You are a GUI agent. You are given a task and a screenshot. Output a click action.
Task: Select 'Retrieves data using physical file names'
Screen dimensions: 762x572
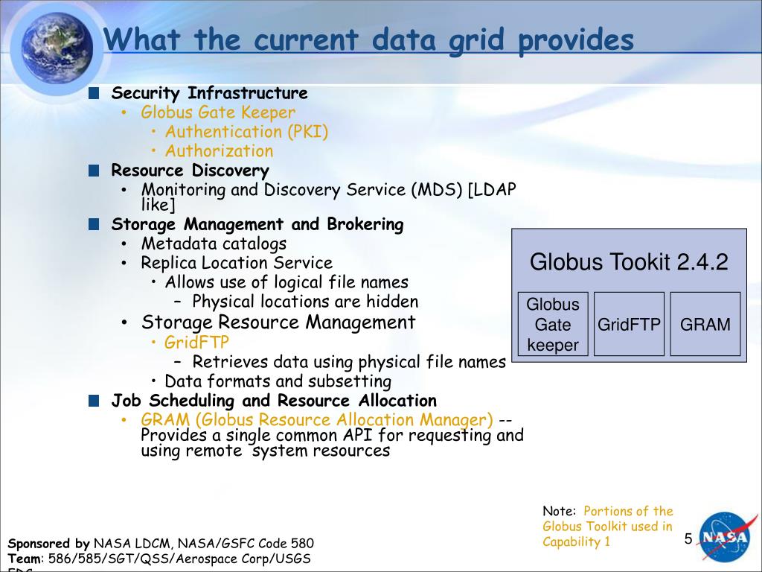(x=349, y=363)
